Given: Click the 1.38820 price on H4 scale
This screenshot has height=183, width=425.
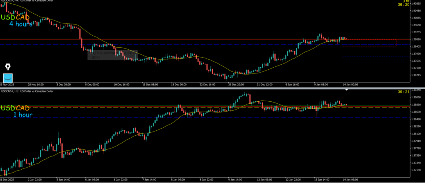Looking at the screenshot, I should (416, 39).
